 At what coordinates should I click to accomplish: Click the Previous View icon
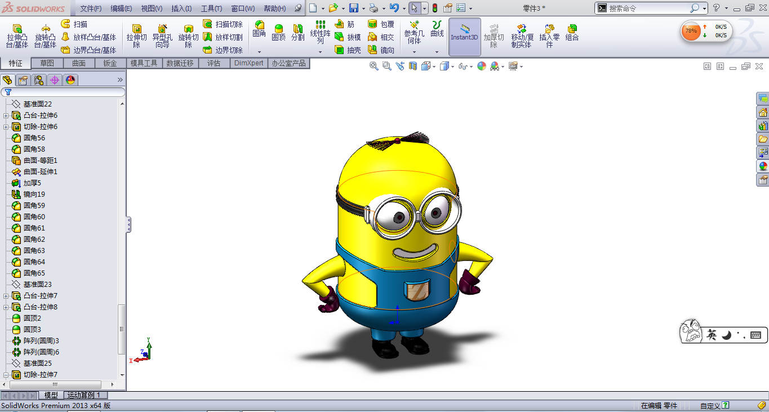pyautogui.click(x=400, y=66)
